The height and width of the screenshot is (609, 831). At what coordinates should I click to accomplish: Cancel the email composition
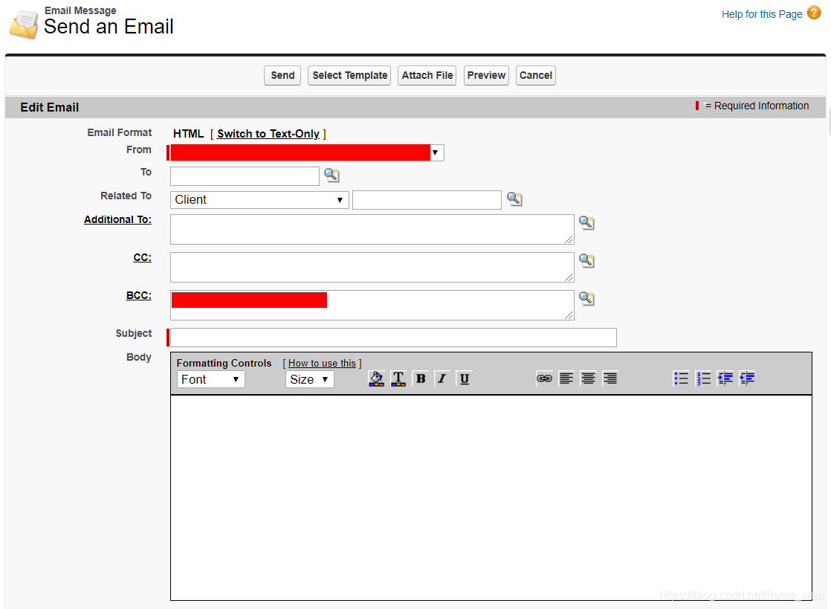pyautogui.click(x=535, y=75)
